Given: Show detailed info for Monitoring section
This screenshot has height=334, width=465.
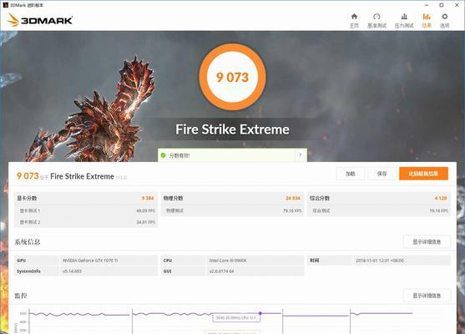Looking at the screenshot, I should (427, 296).
